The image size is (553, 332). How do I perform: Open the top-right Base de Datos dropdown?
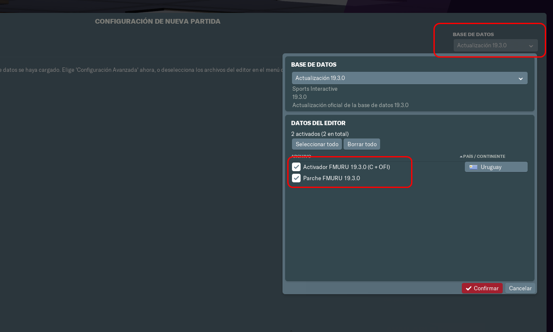click(495, 45)
